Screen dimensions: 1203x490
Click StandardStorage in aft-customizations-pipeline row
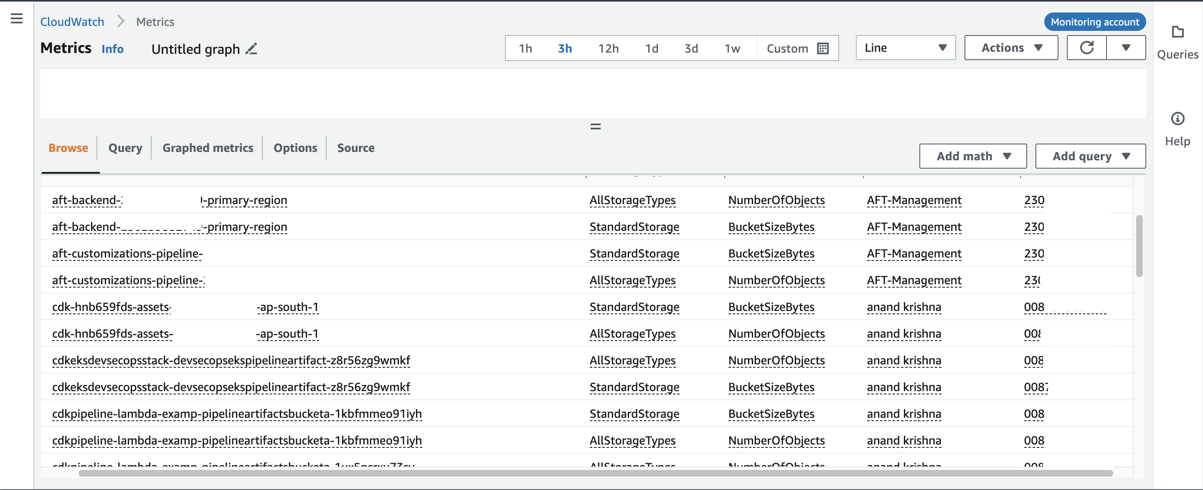click(634, 253)
